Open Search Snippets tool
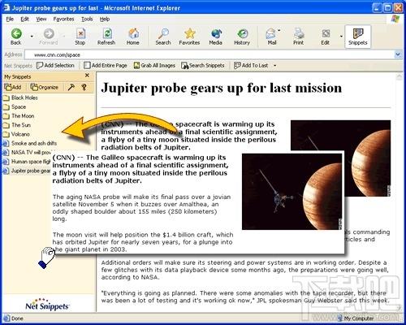 coord(203,65)
